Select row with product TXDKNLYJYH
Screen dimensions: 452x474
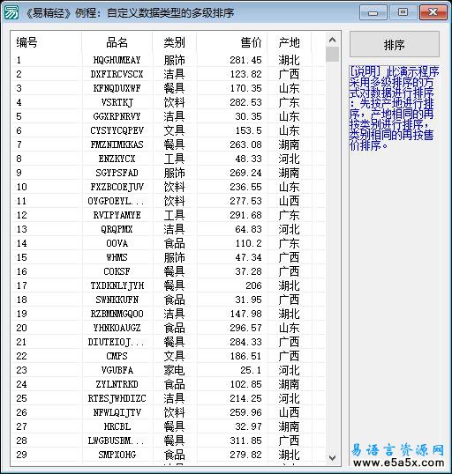click(169, 285)
